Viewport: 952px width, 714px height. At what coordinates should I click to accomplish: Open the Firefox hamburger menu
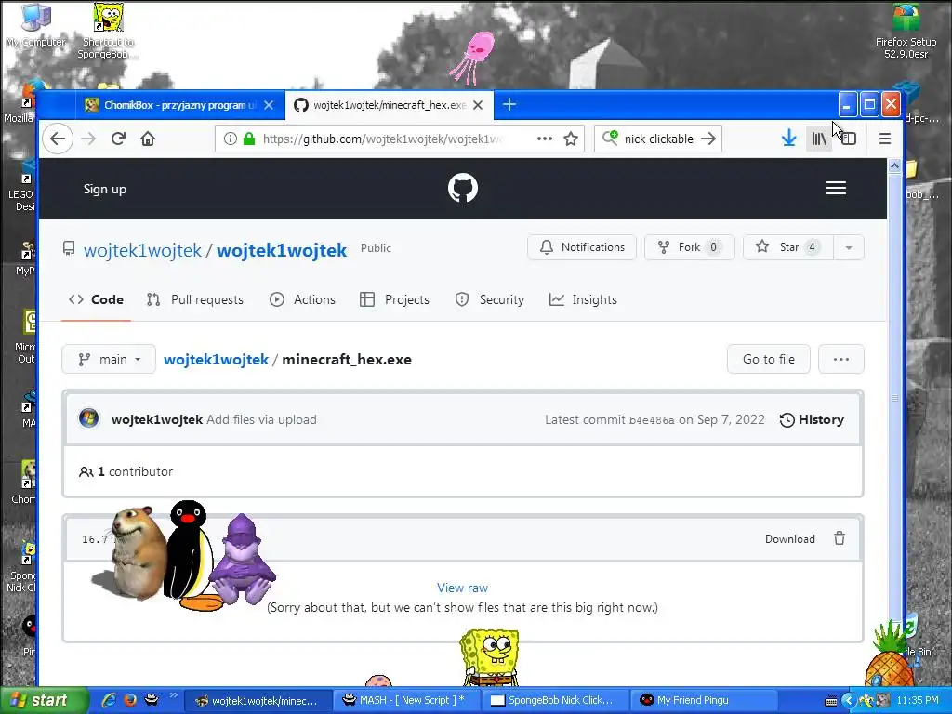(x=885, y=139)
